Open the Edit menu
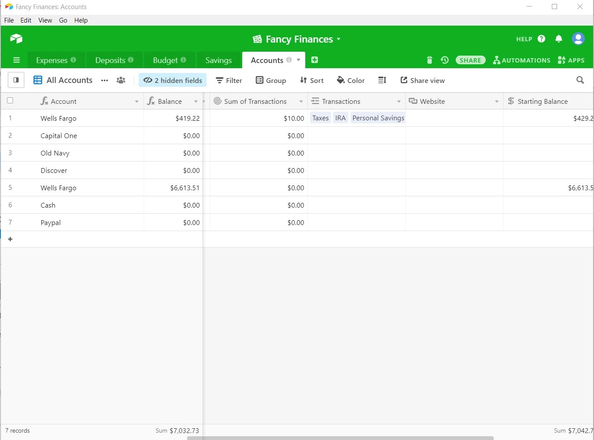 pyautogui.click(x=26, y=20)
